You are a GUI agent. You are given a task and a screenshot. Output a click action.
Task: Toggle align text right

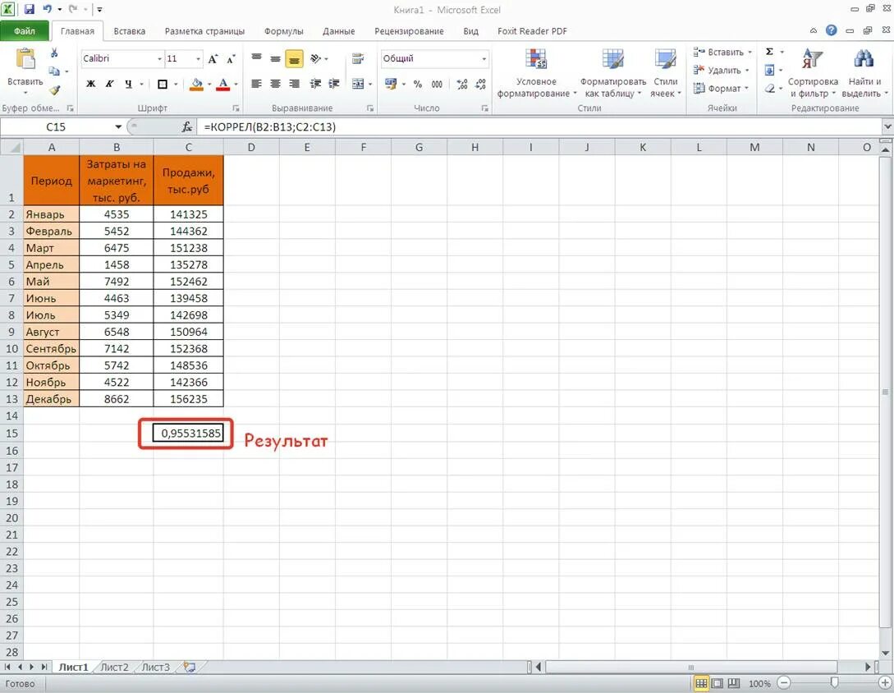[x=294, y=85]
